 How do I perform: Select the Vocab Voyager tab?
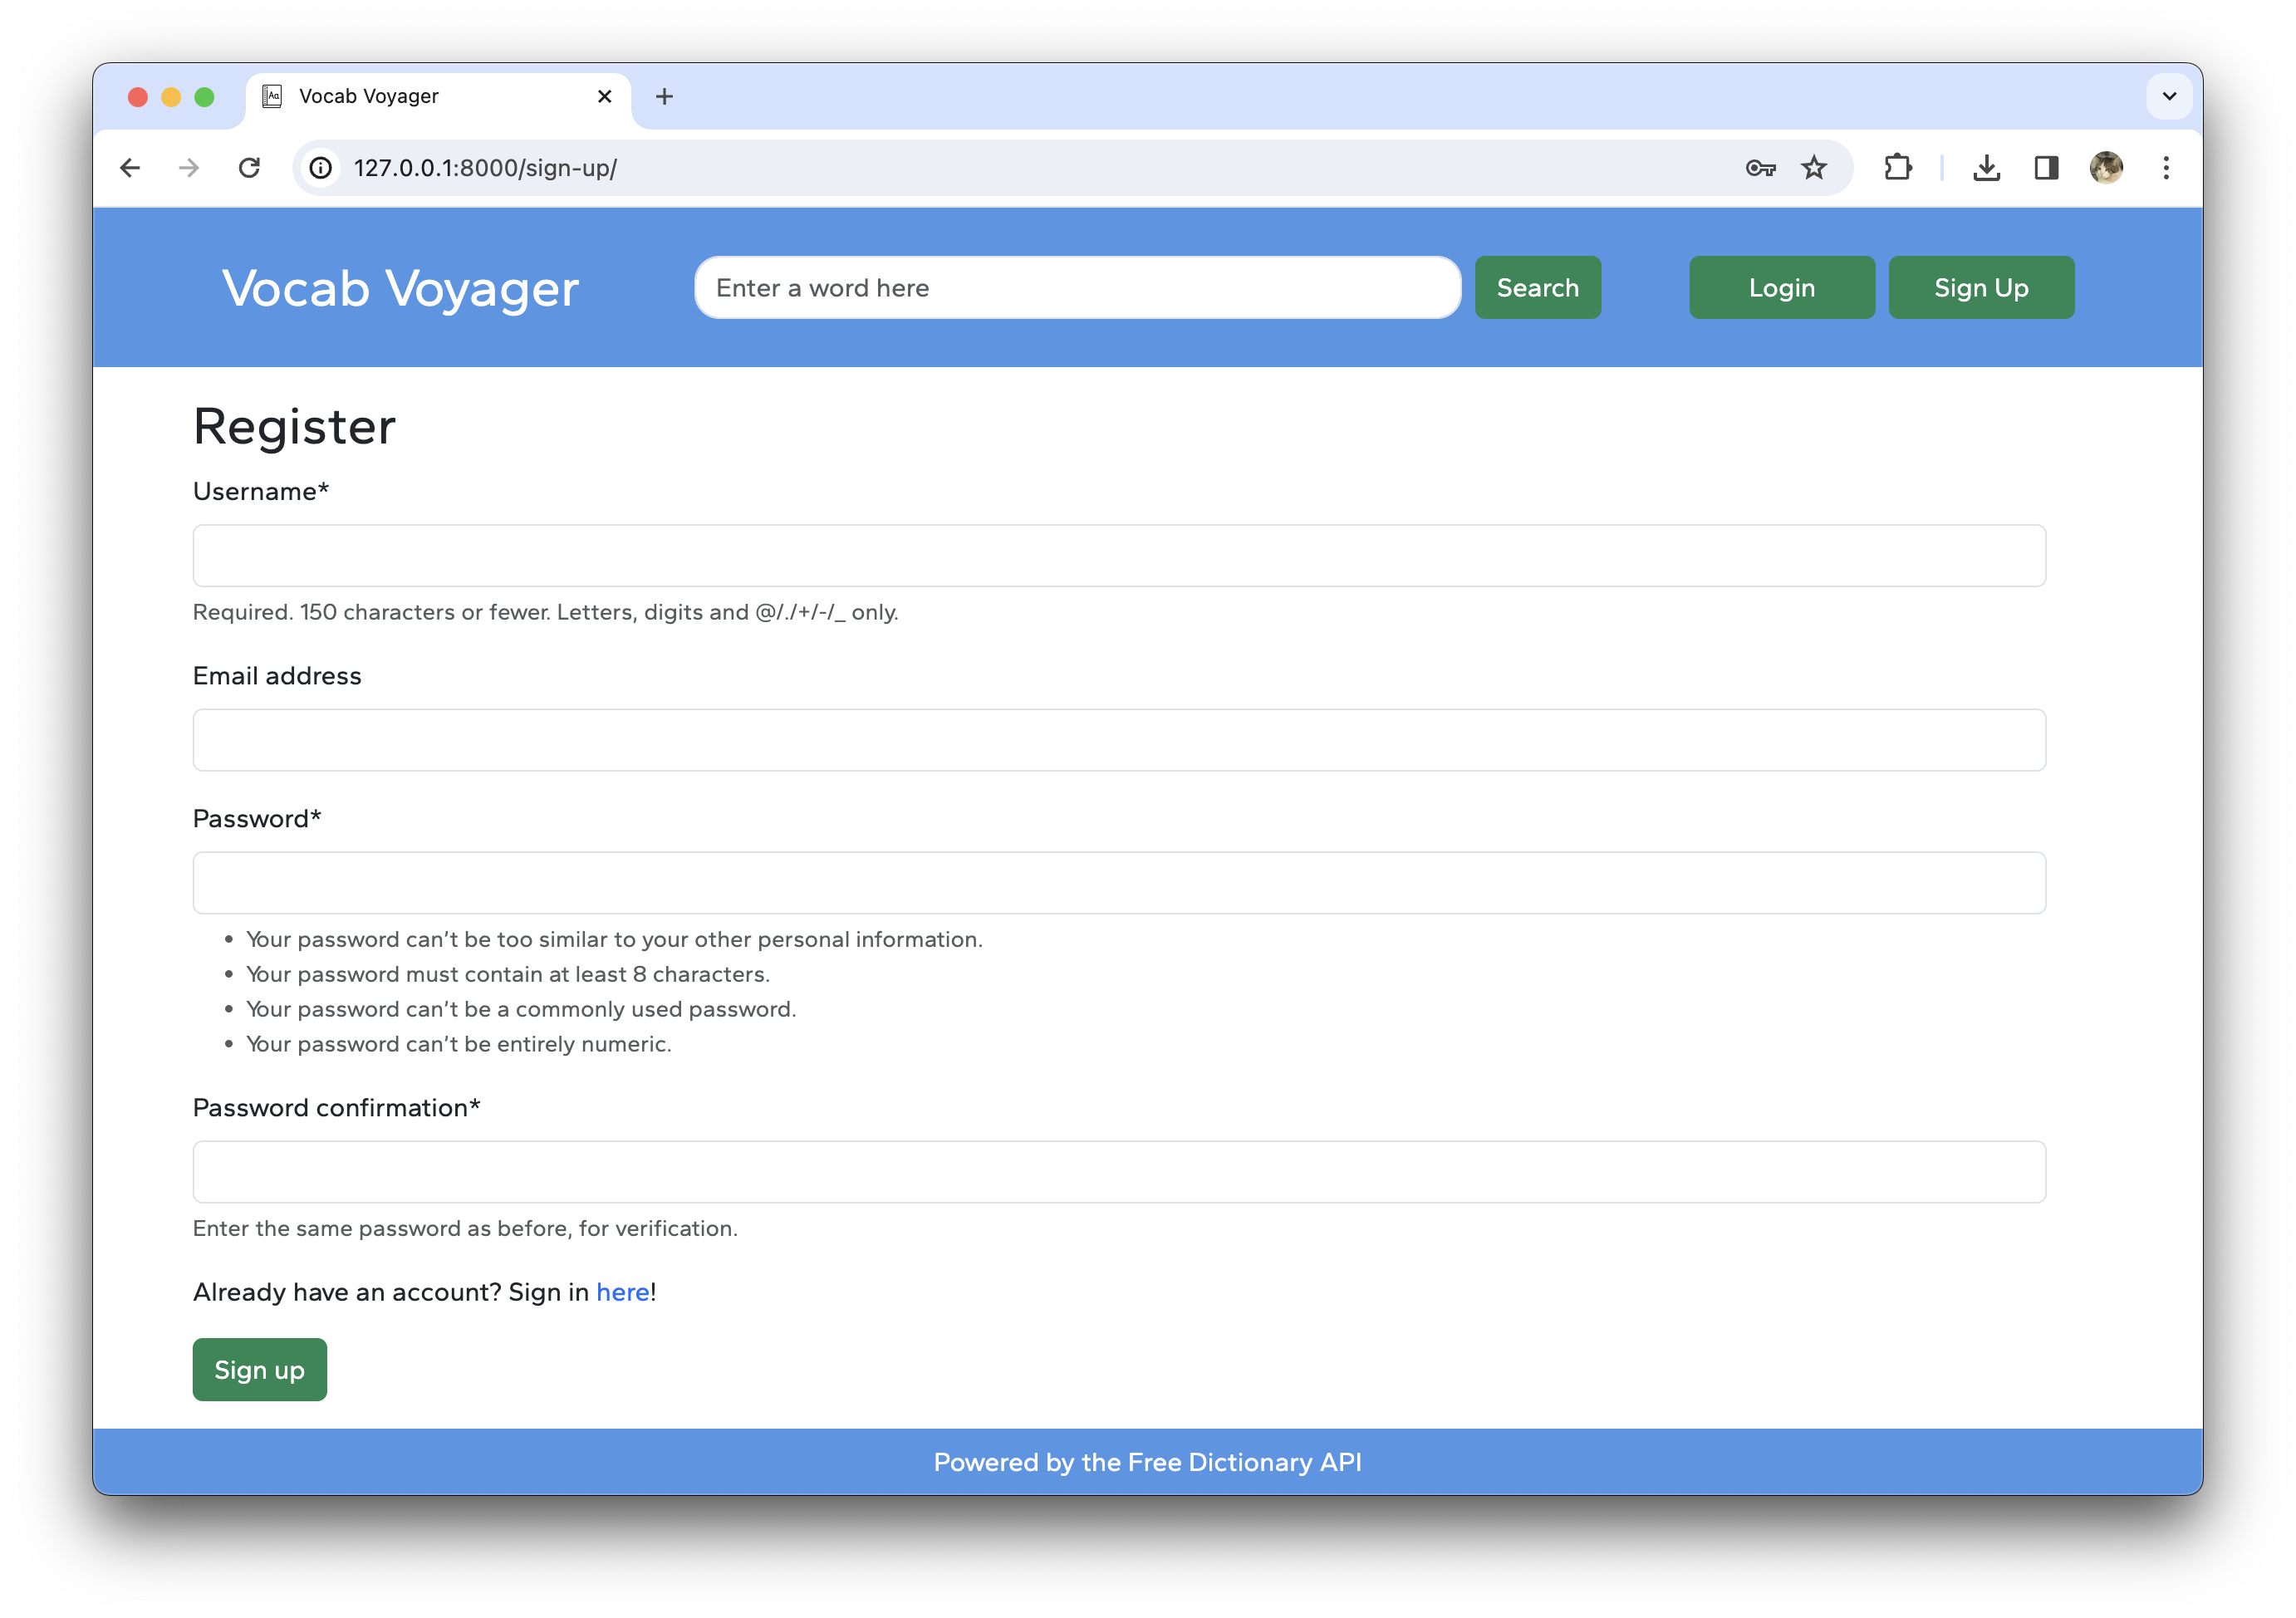[420, 97]
